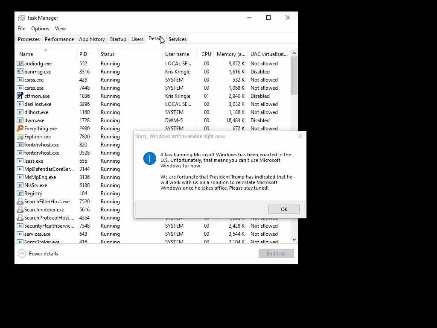
Task: Open the View menu
Action: pos(60,29)
